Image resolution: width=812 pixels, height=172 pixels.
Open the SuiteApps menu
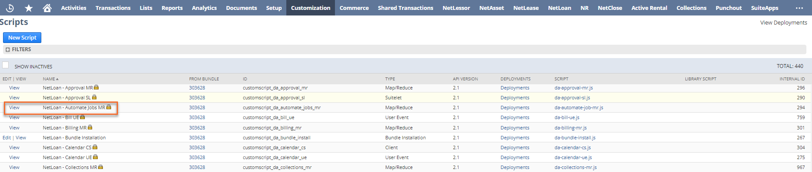click(x=765, y=8)
